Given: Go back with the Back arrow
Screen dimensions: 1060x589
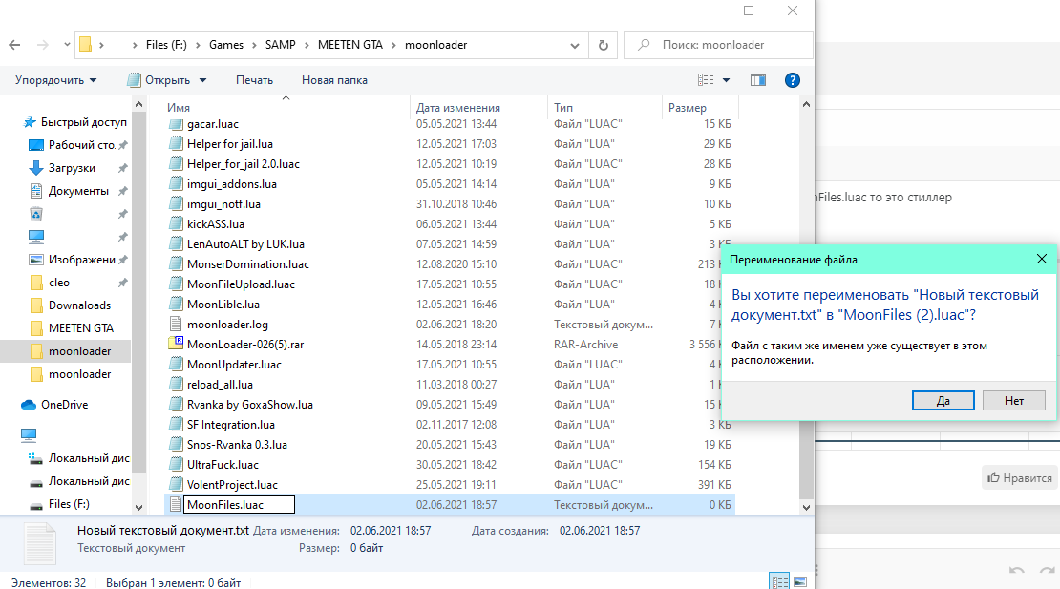Looking at the screenshot, I should (14, 45).
